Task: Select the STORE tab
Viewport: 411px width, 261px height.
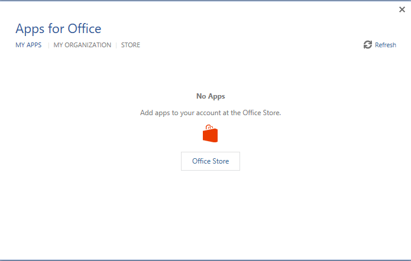Action: [131, 45]
